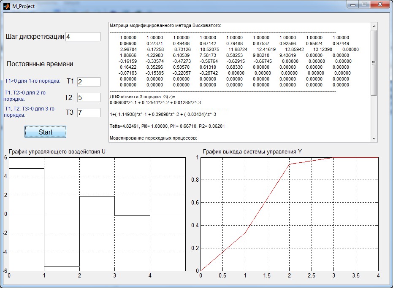393x288 pixels.
Task: Click the MATLAB icon in title bar
Action: [x=7, y=6]
